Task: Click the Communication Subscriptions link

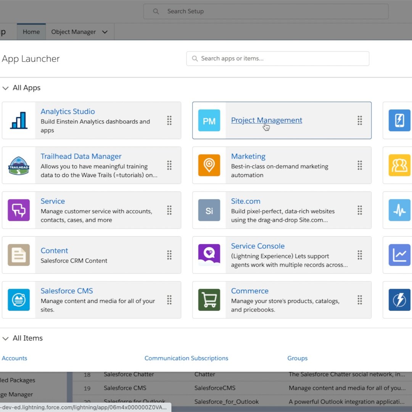Action: (186, 358)
